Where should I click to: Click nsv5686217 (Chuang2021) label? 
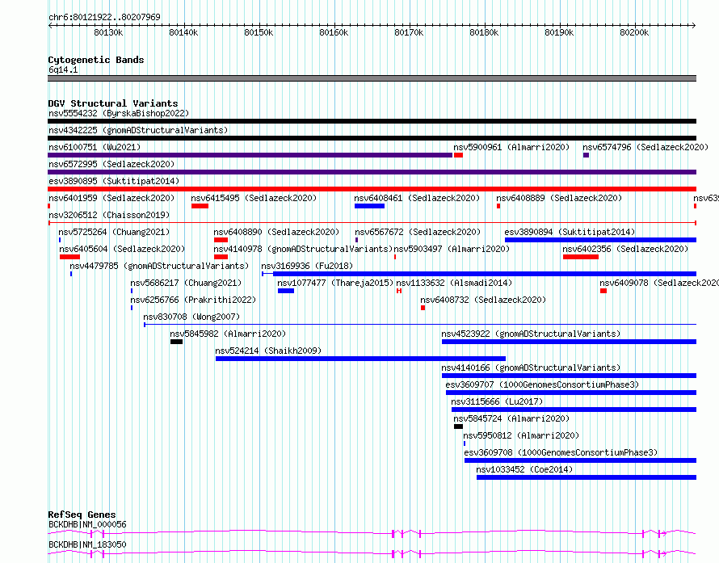coord(186,283)
